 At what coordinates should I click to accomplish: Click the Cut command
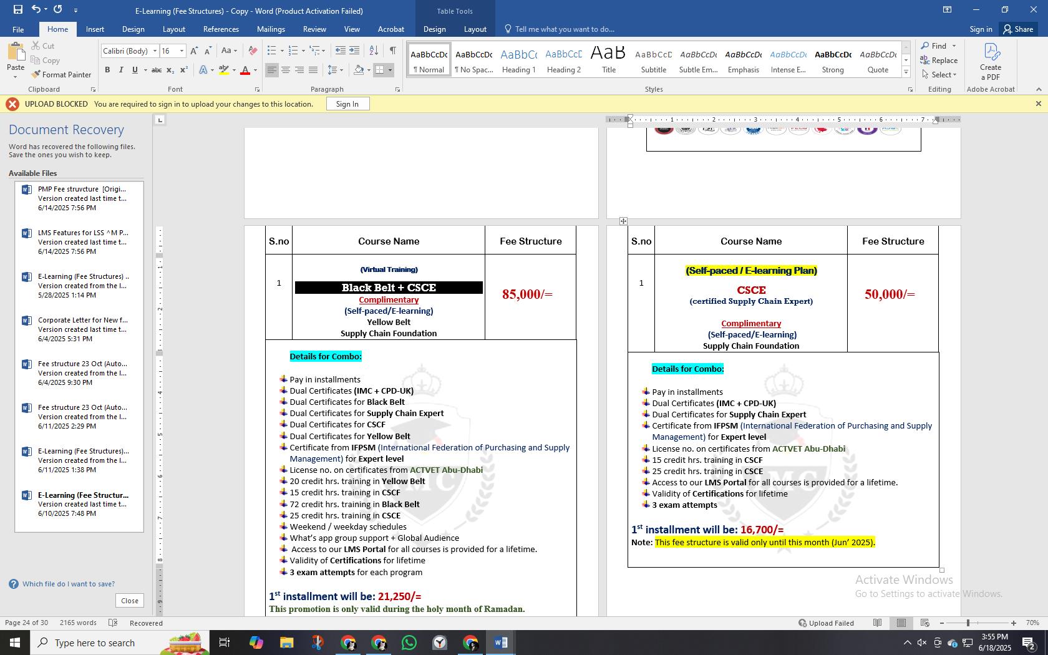click(43, 46)
